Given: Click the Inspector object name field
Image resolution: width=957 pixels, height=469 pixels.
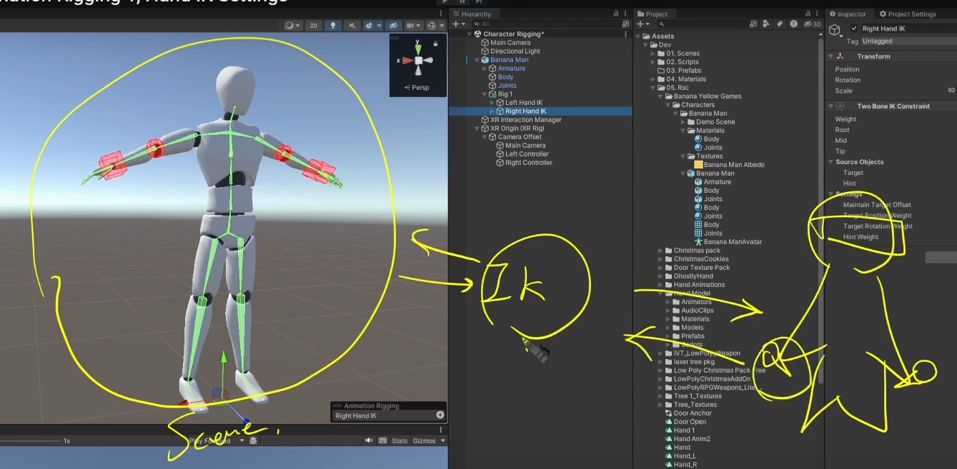Looking at the screenshot, I should pyautogui.click(x=908, y=29).
